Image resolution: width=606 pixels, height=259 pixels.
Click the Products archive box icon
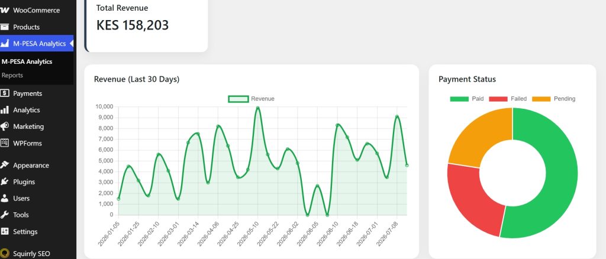4,27
